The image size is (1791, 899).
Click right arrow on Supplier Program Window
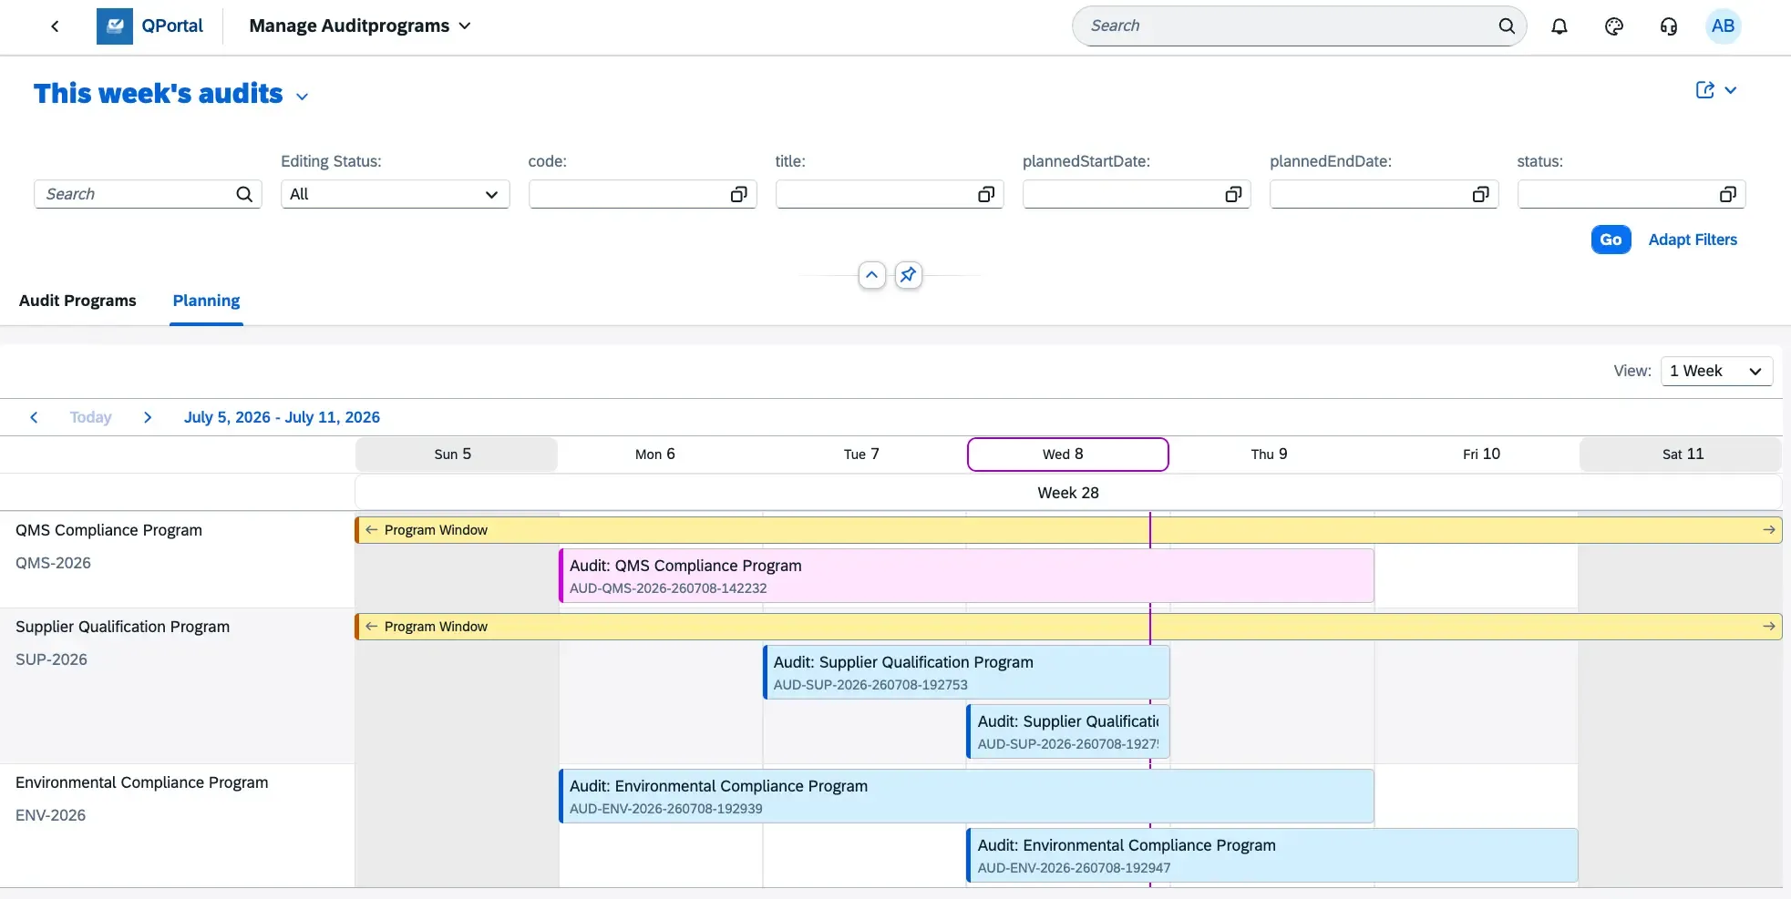pos(1769,627)
